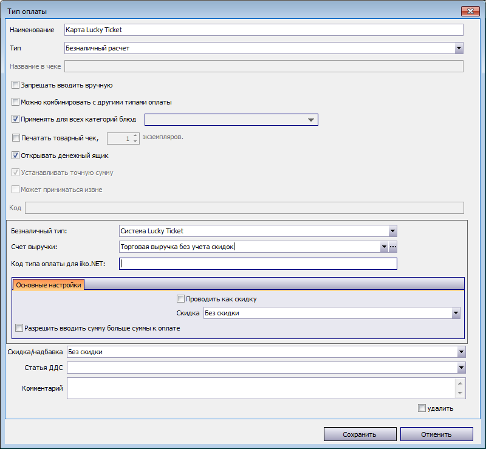The height and width of the screenshot is (449, 486).
Task: Open the Счет выручки dropdown arrow
Action: tap(384, 247)
